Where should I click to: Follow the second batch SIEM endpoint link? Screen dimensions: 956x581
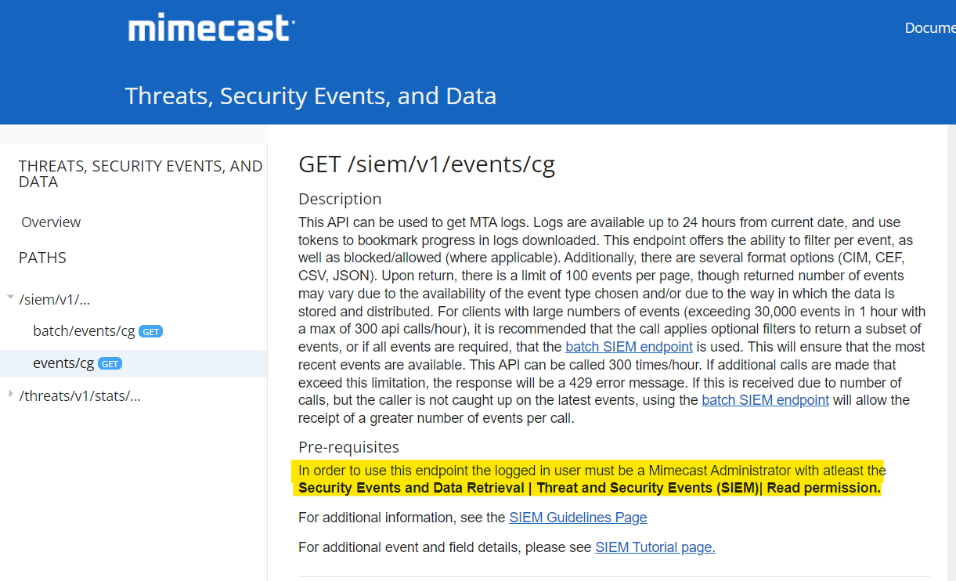[x=765, y=400]
